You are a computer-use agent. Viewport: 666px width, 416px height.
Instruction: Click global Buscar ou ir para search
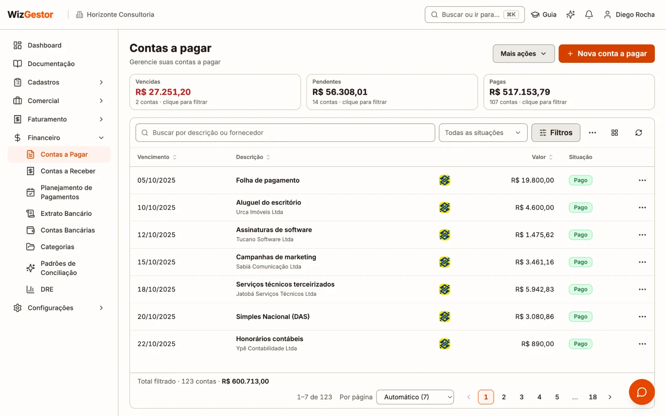click(x=475, y=15)
